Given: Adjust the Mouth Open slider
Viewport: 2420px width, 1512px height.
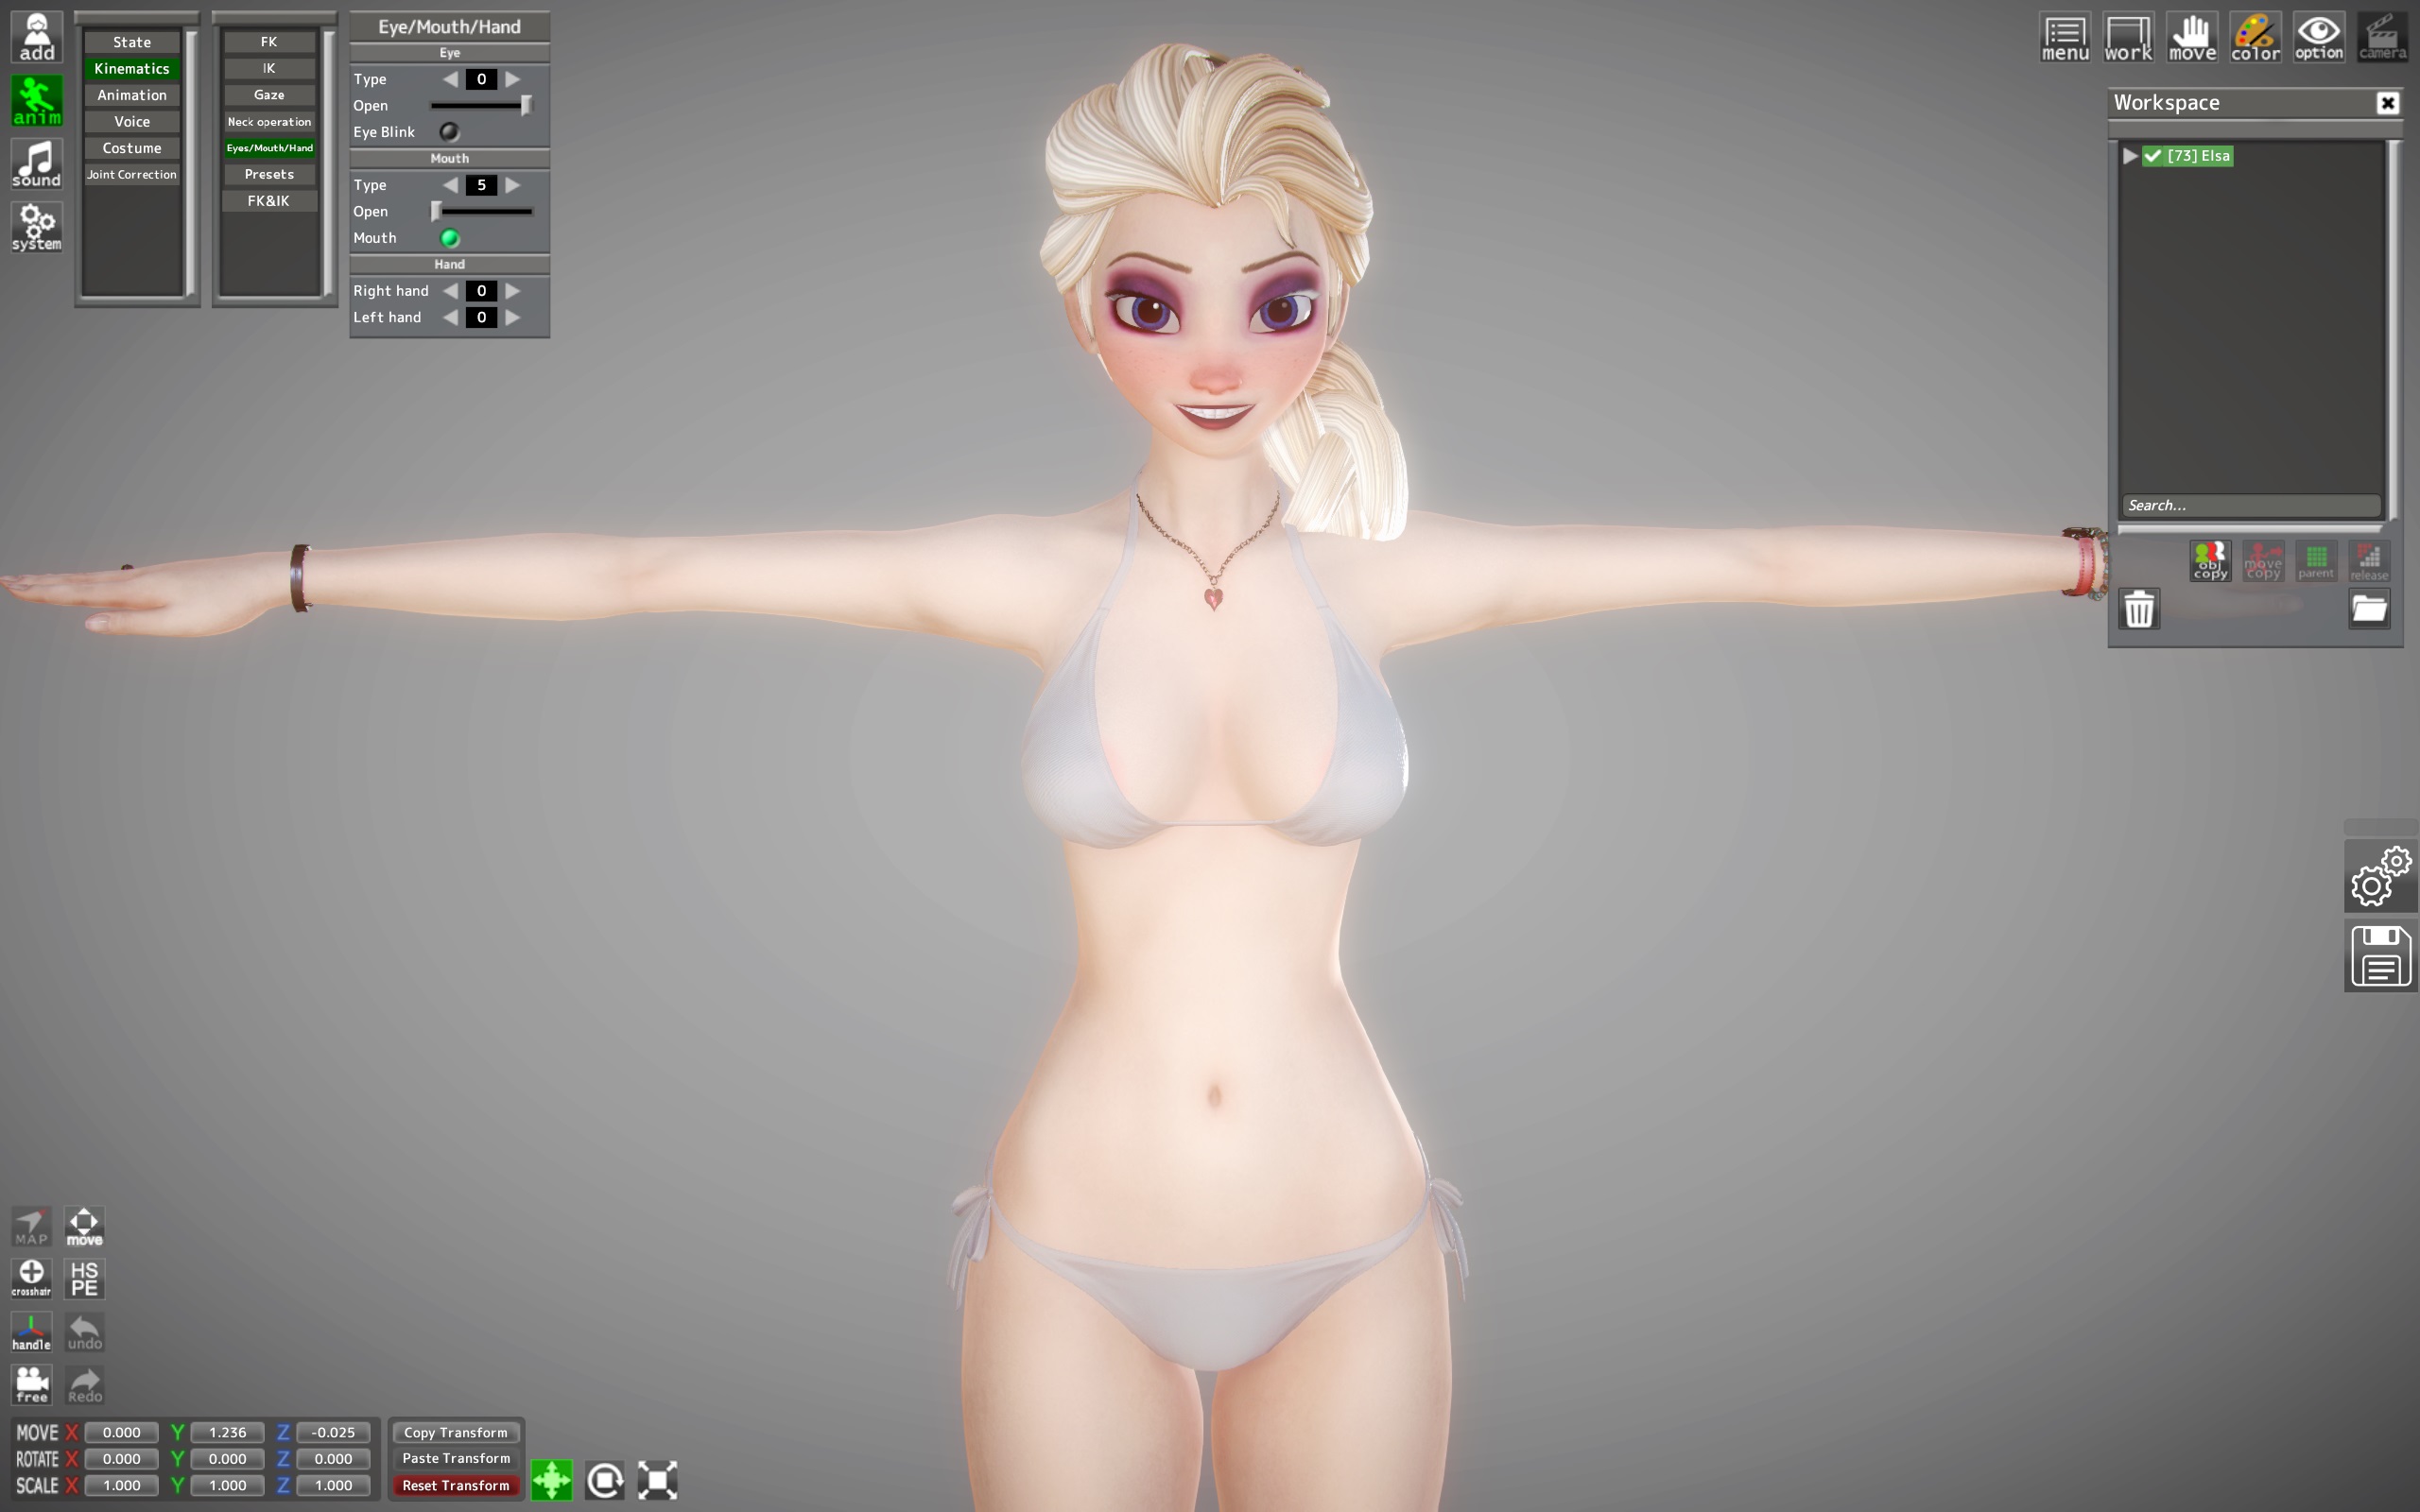Looking at the screenshot, I should 481,211.
